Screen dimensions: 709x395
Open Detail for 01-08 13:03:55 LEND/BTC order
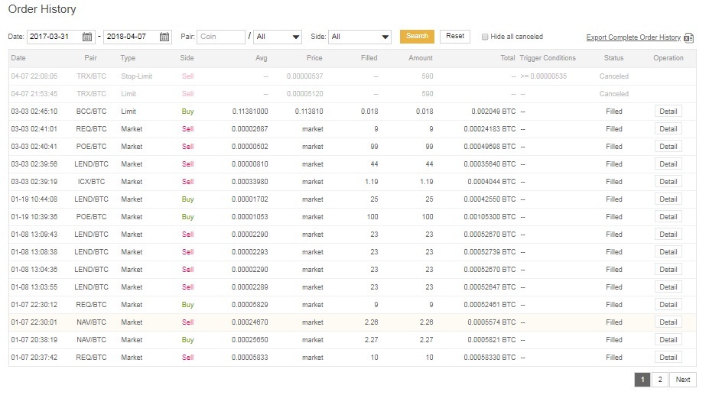tap(668, 287)
